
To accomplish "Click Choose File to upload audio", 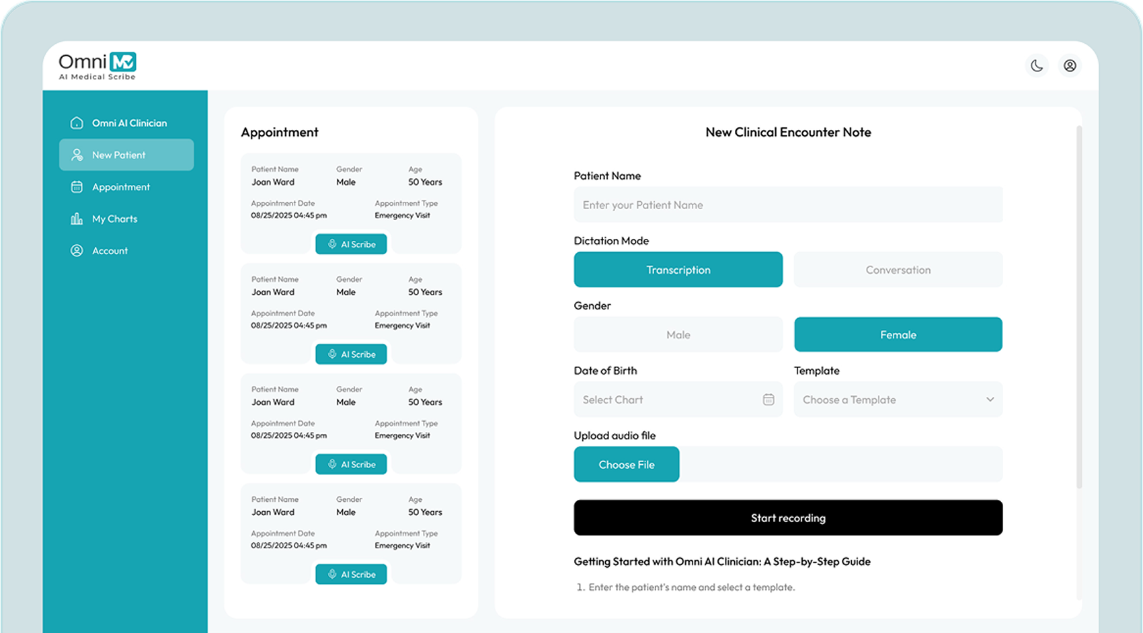I will point(626,465).
